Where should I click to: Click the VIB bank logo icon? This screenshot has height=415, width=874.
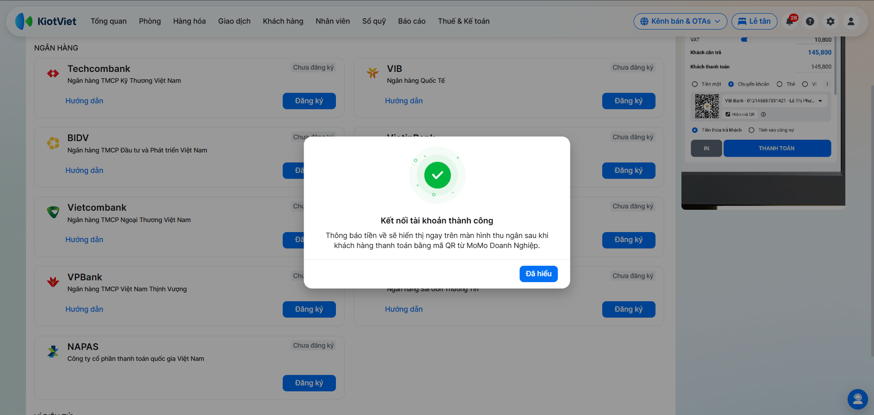coord(373,73)
